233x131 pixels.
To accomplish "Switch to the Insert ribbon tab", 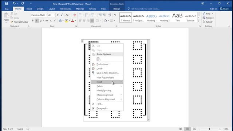I will click(x=29, y=9).
